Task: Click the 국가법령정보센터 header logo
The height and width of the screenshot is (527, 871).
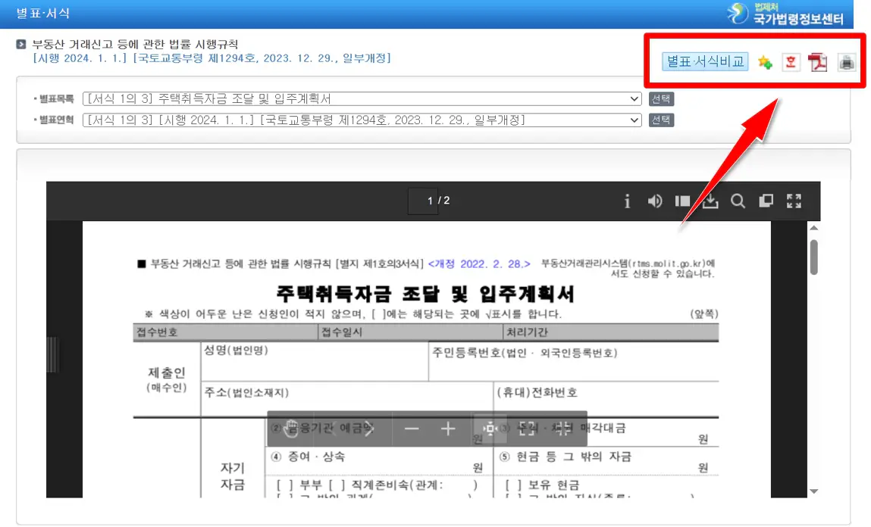Action: click(788, 14)
